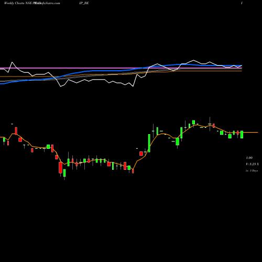
Task: Click the 'in 2 Days' label
Action: pos(252,171)
